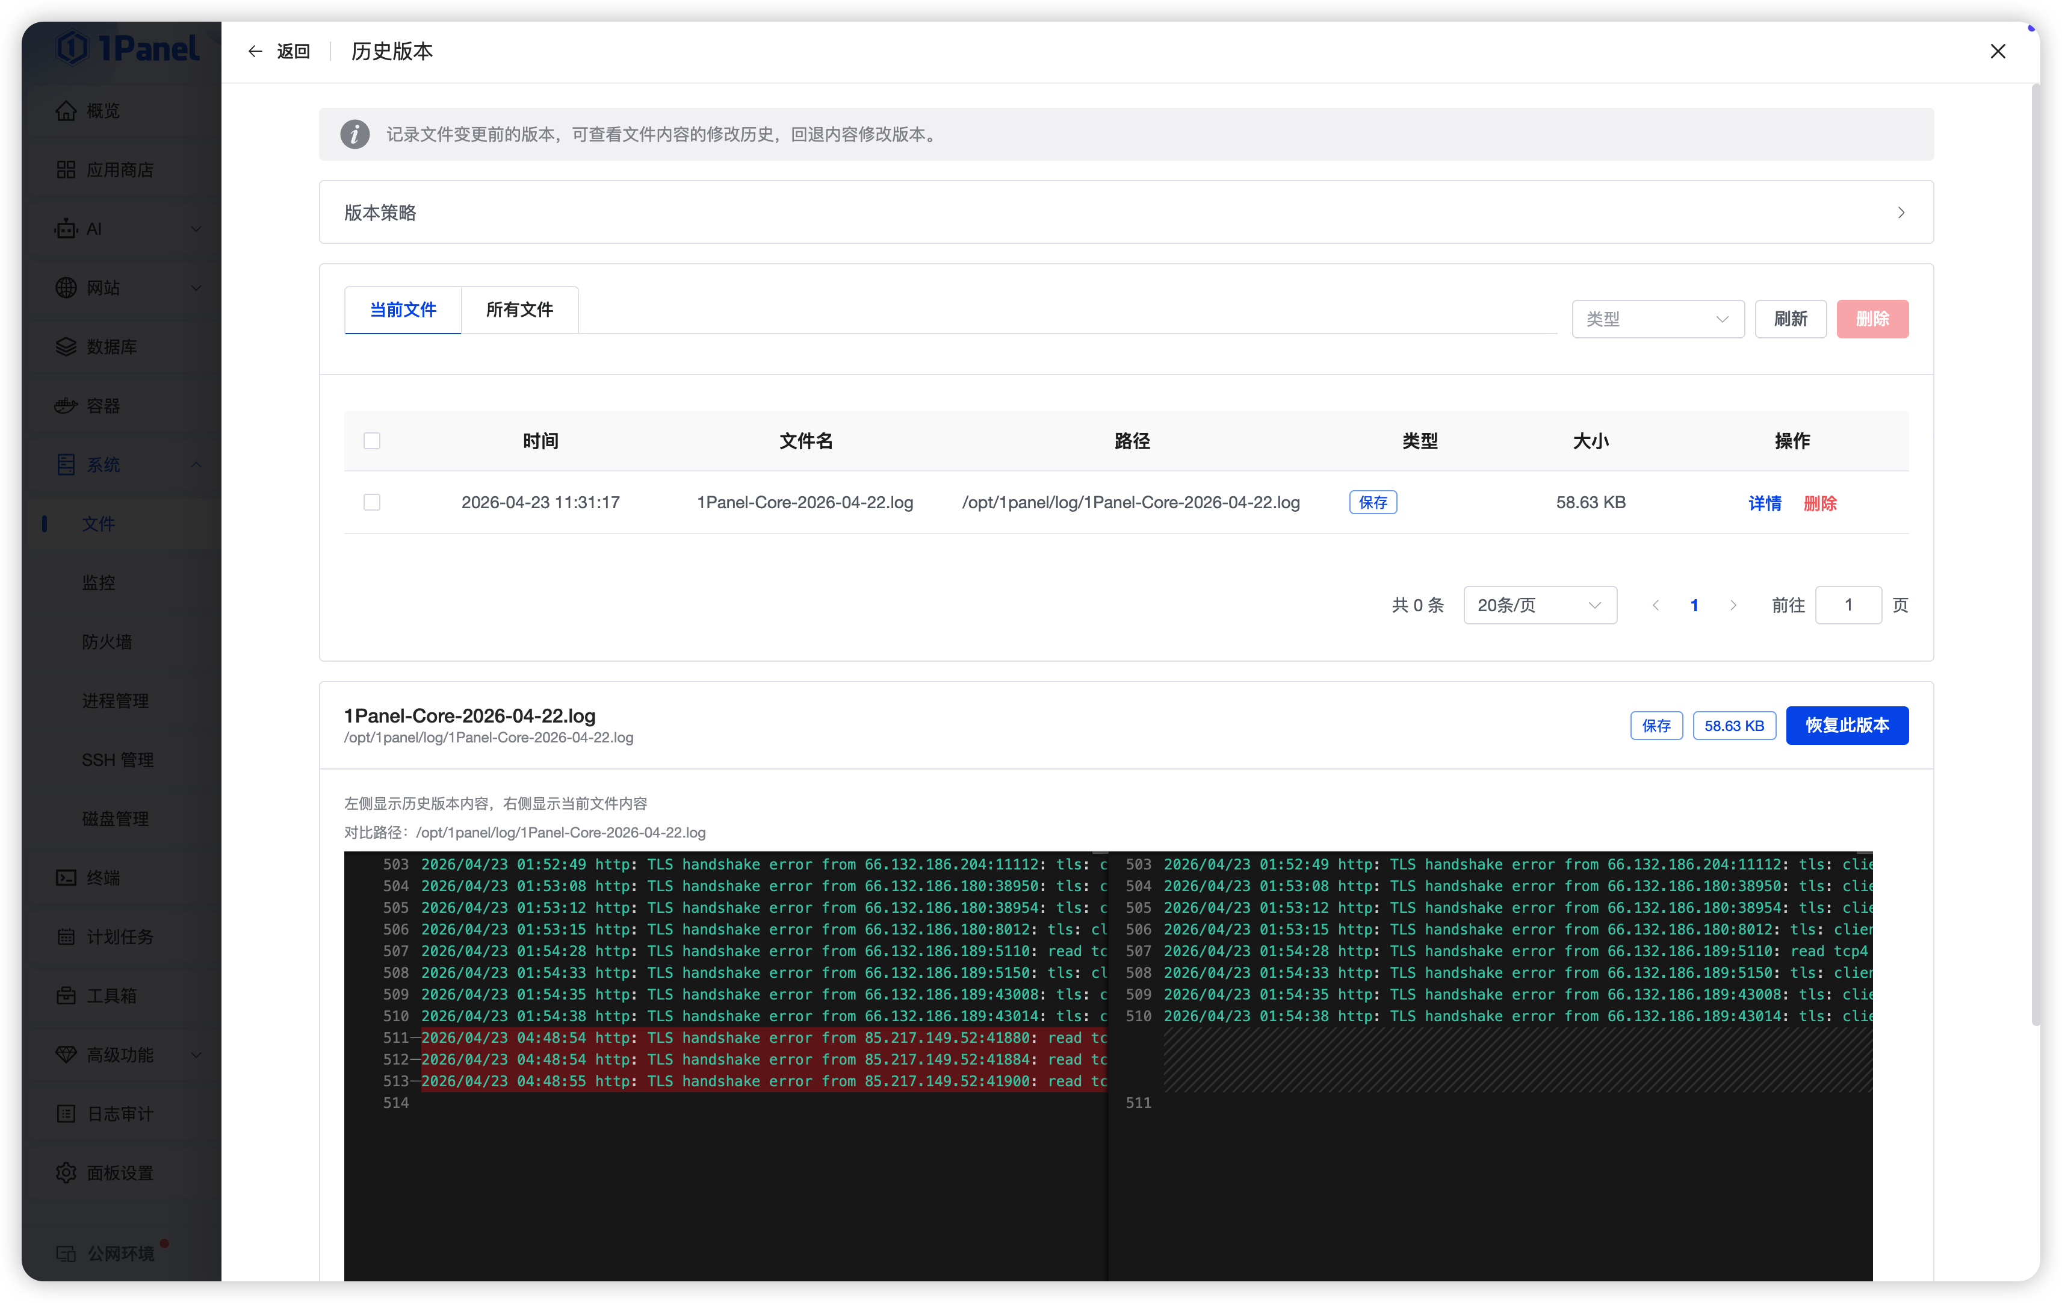Check the 1Panel-Core-2026-04-22.log row checkbox
This screenshot has height=1303, width=2062.
pyautogui.click(x=371, y=503)
